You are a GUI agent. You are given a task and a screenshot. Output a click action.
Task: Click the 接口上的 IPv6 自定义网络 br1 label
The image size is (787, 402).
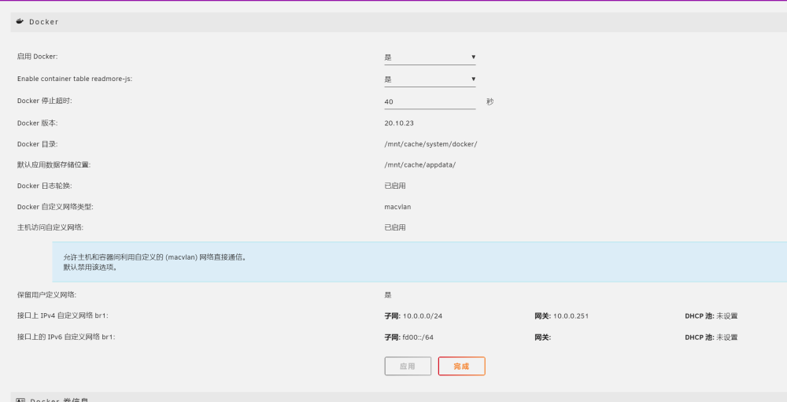[66, 337]
